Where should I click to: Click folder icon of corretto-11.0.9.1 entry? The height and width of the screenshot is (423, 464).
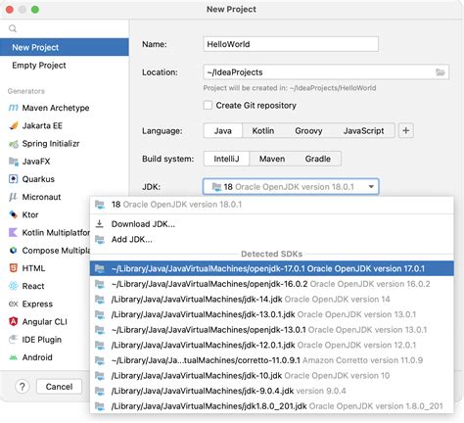tap(100, 360)
